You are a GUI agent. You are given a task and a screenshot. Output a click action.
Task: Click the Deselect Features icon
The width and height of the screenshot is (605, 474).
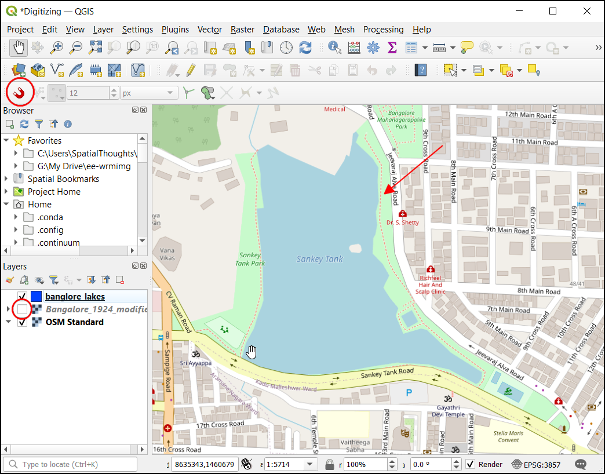506,70
